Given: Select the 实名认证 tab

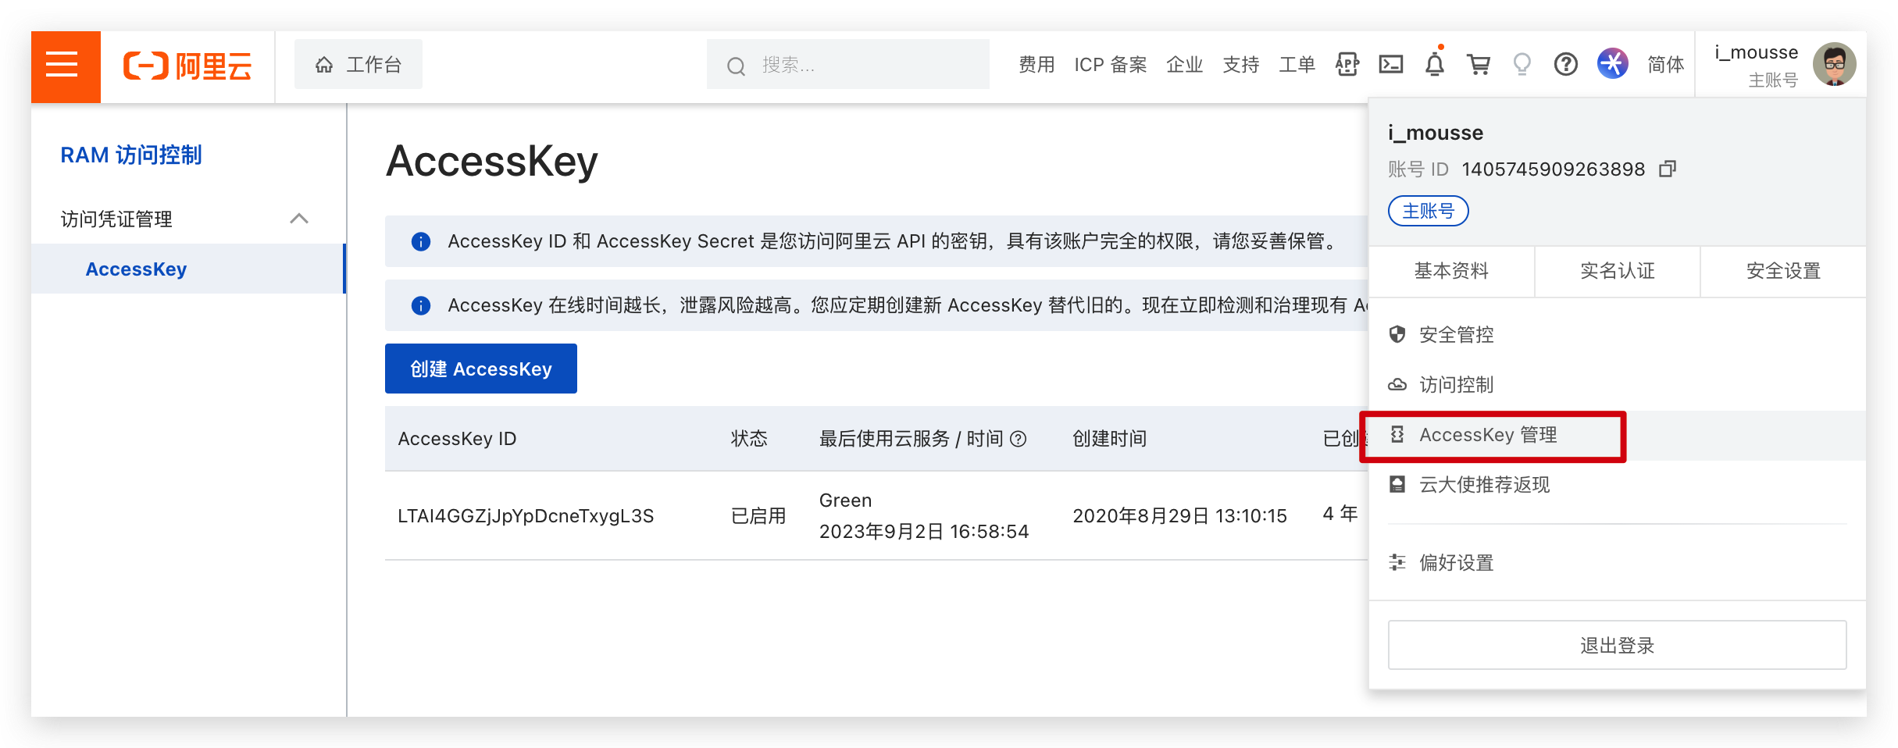Looking at the screenshot, I should [x=1618, y=271].
